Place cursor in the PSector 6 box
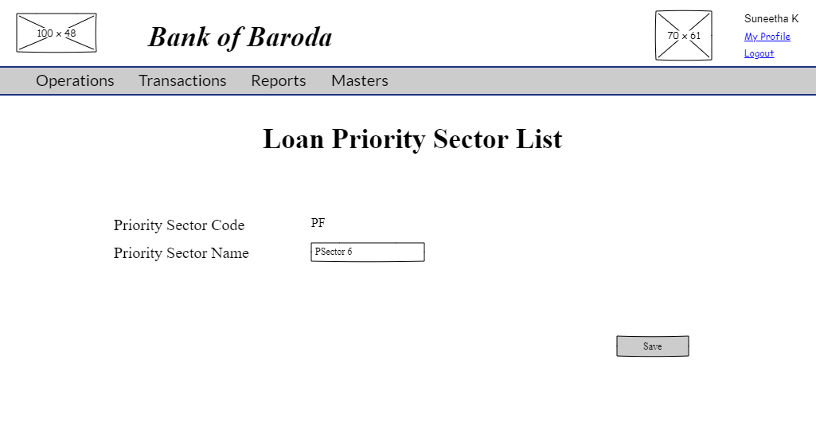The image size is (816, 434). coord(367,252)
